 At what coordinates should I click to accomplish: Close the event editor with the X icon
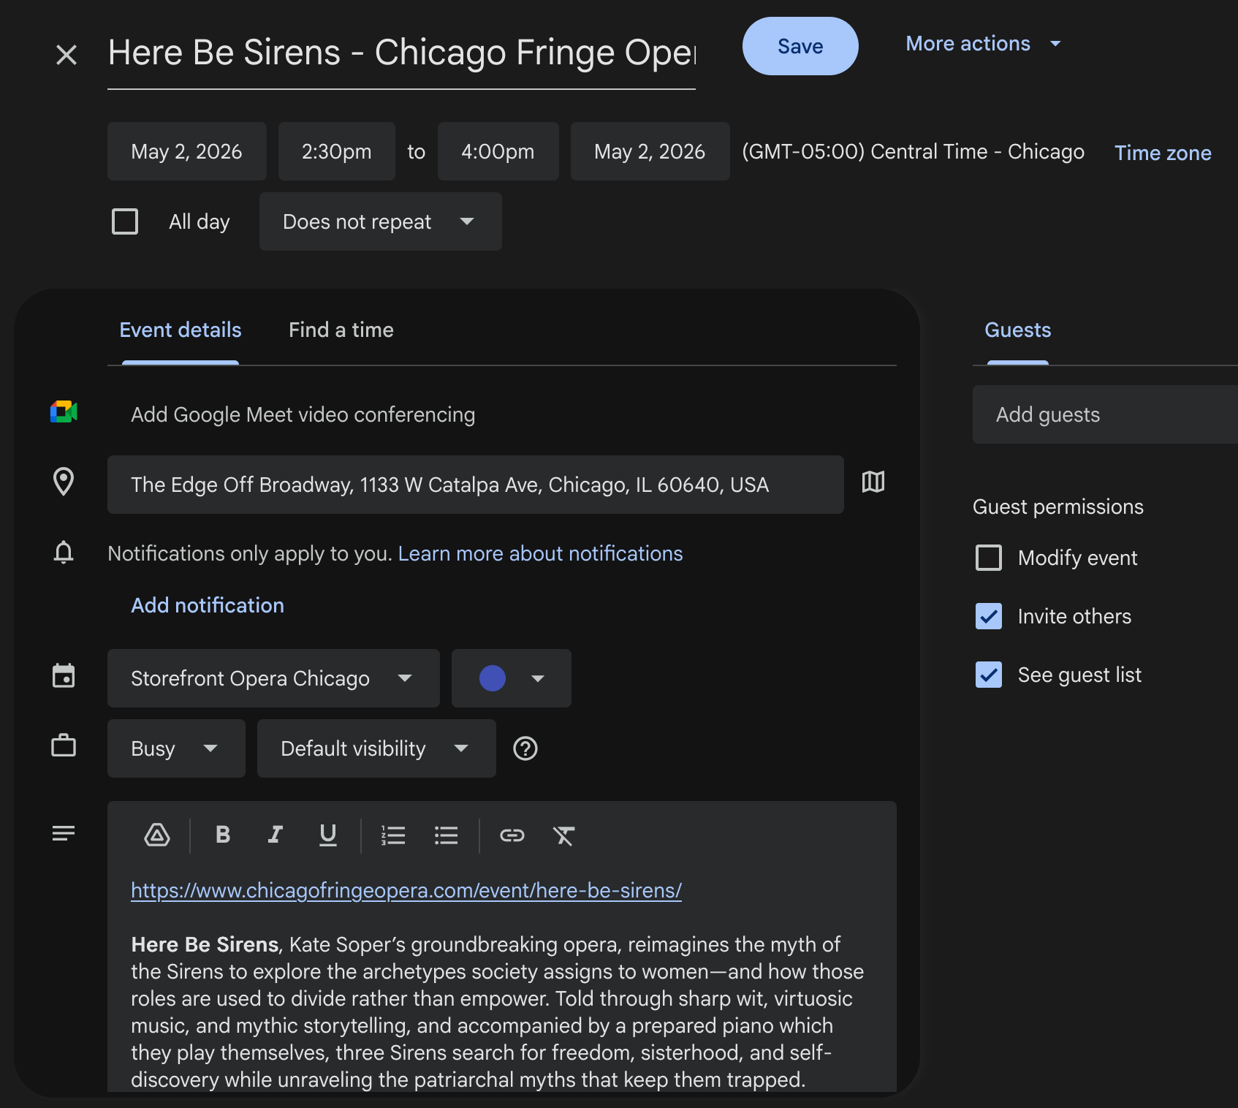click(x=67, y=54)
